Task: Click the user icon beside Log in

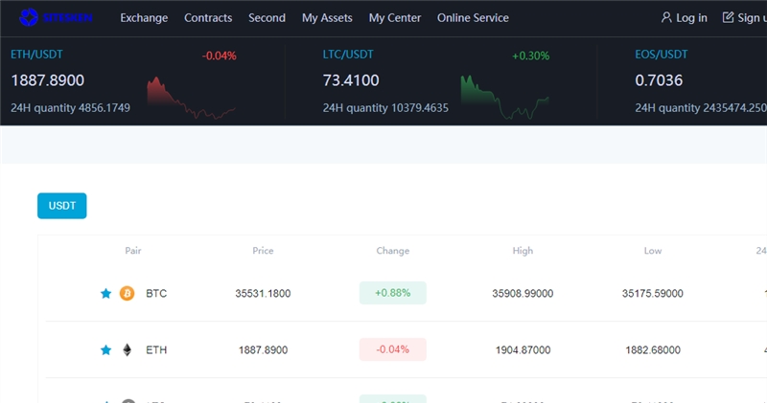Action: tap(666, 17)
